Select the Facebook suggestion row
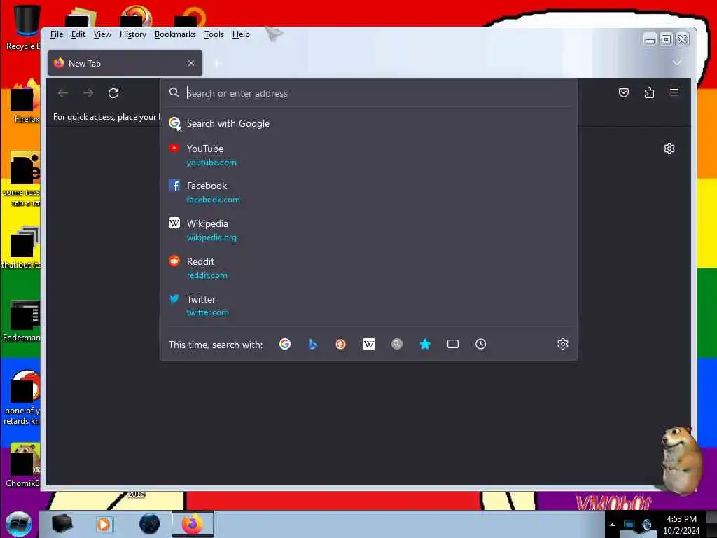The image size is (717, 538). click(368, 193)
